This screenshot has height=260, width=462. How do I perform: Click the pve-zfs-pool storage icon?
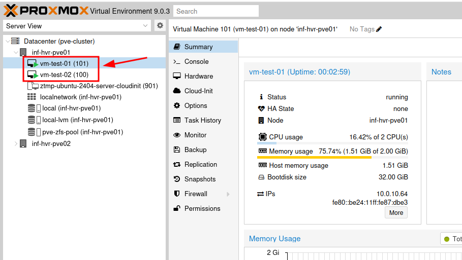coord(34,132)
